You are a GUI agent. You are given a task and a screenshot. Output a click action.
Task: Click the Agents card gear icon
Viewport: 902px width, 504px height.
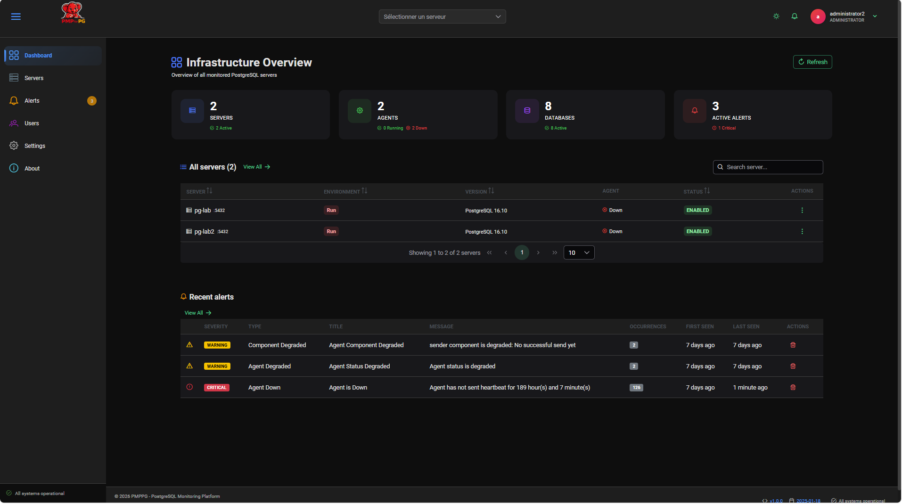(360, 111)
